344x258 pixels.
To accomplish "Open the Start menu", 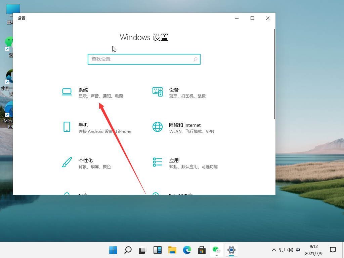I will [113, 250].
